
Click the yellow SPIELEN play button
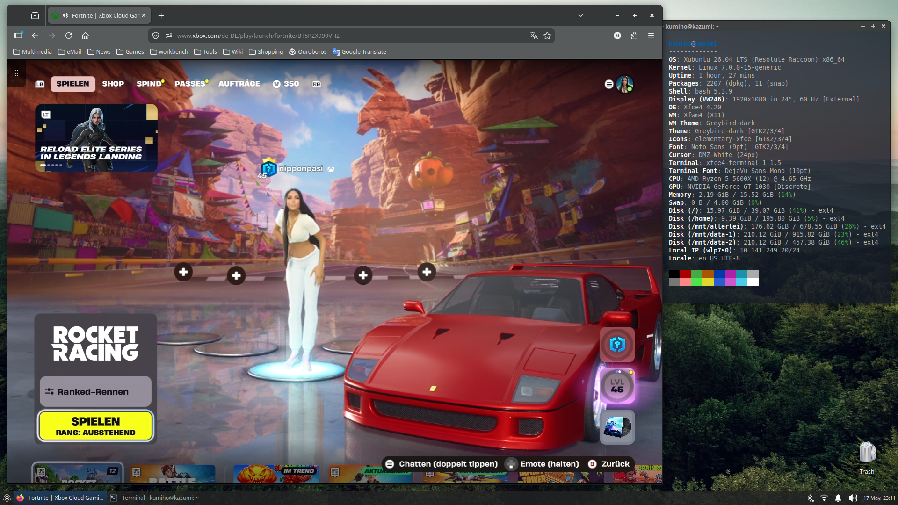click(95, 426)
